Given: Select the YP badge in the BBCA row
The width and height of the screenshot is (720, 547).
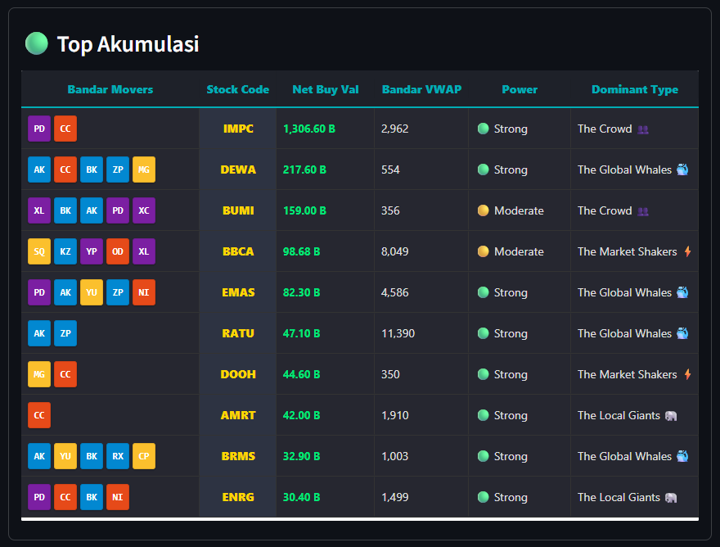Looking at the screenshot, I should click(x=92, y=251).
